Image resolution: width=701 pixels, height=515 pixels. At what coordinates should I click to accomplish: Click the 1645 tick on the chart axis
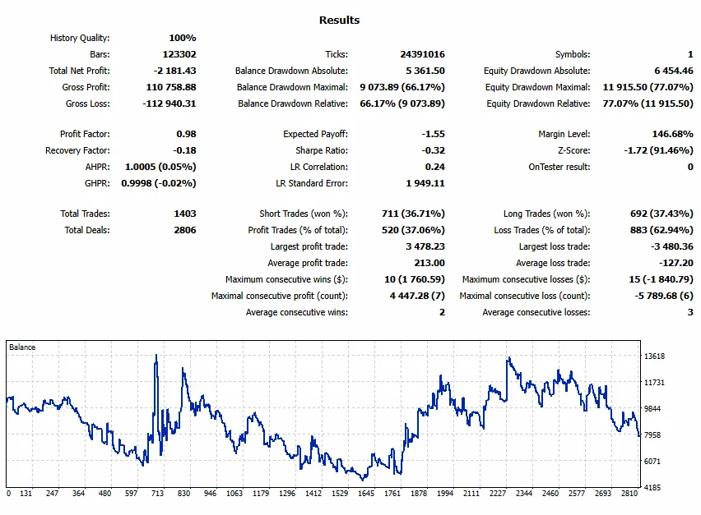tap(365, 493)
